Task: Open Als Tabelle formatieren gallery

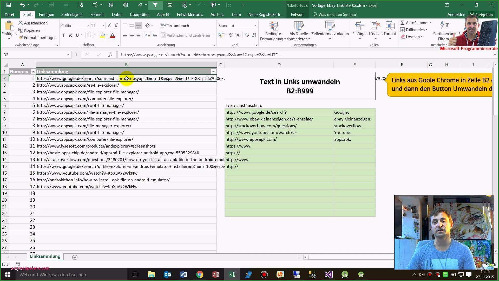Action: 299,31
